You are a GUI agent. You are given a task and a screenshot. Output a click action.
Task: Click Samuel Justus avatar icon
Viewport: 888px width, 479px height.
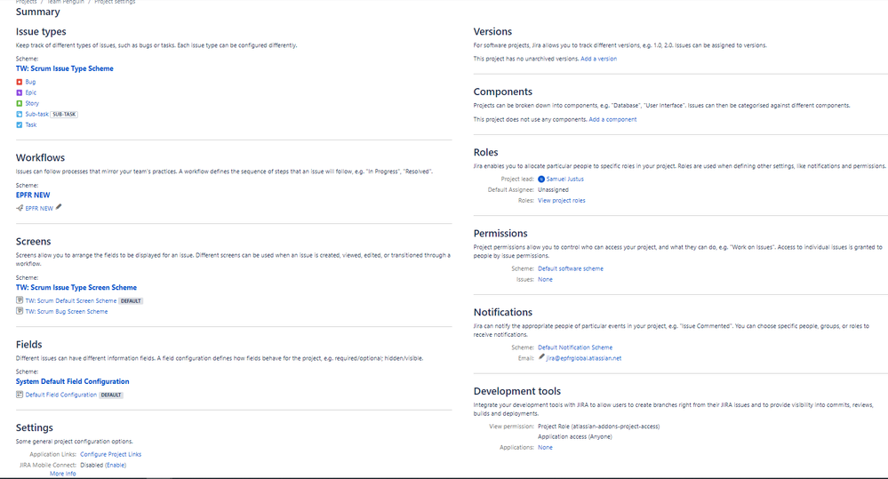coord(540,179)
